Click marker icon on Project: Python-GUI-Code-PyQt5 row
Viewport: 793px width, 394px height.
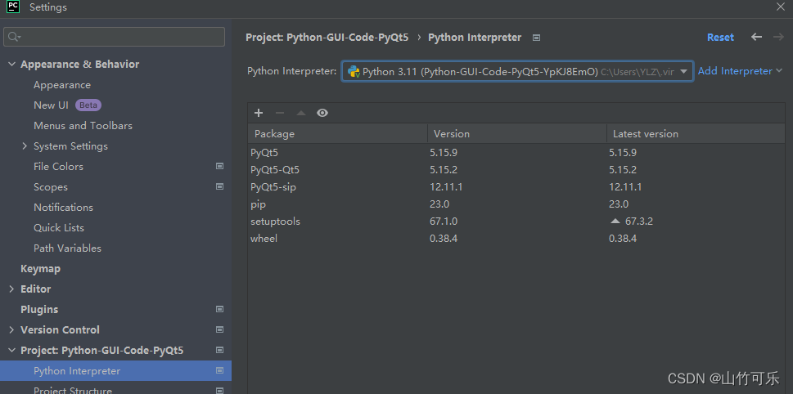coord(219,350)
